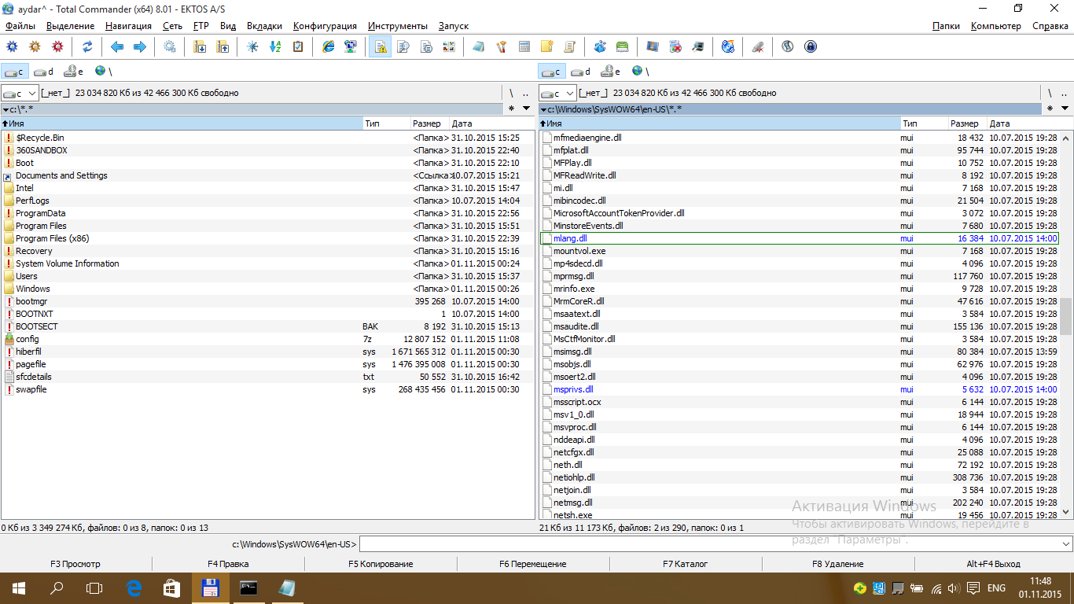Image resolution: width=1074 pixels, height=604 pixels.
Task: Jump to root directory in left panel
Action: click(511, 93)
